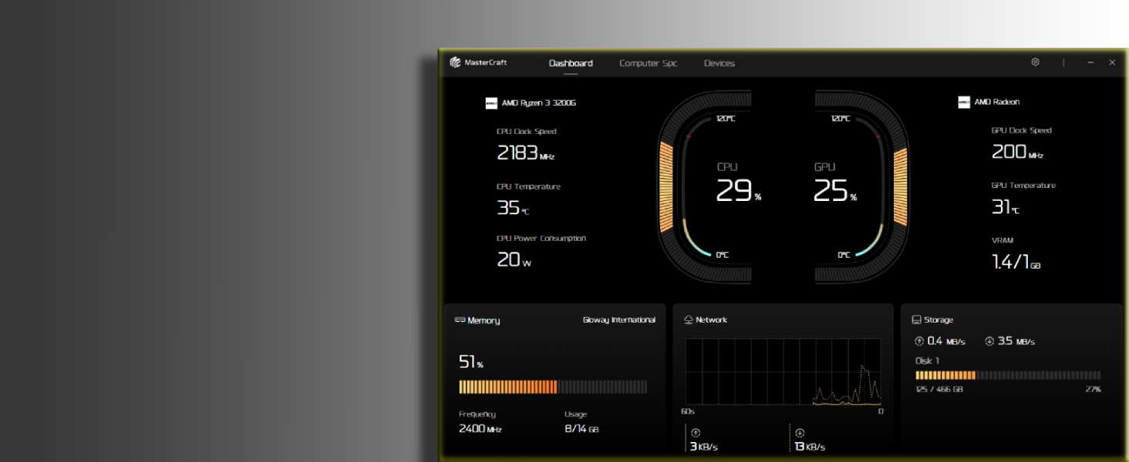Click the storage write speed arrow icon
The width and height of the screenshot is (1129, 462).
point(918,341)
